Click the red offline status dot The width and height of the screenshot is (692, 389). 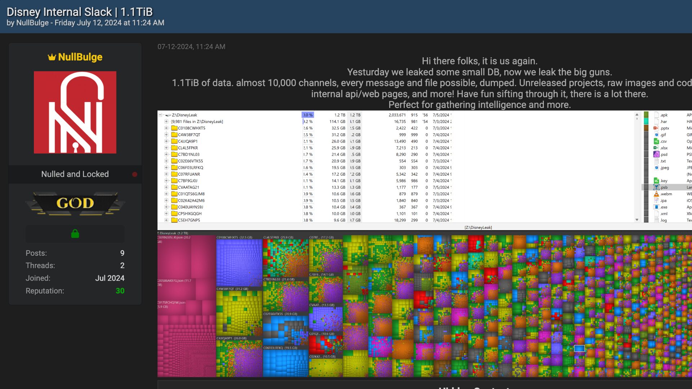click(135, 174)
